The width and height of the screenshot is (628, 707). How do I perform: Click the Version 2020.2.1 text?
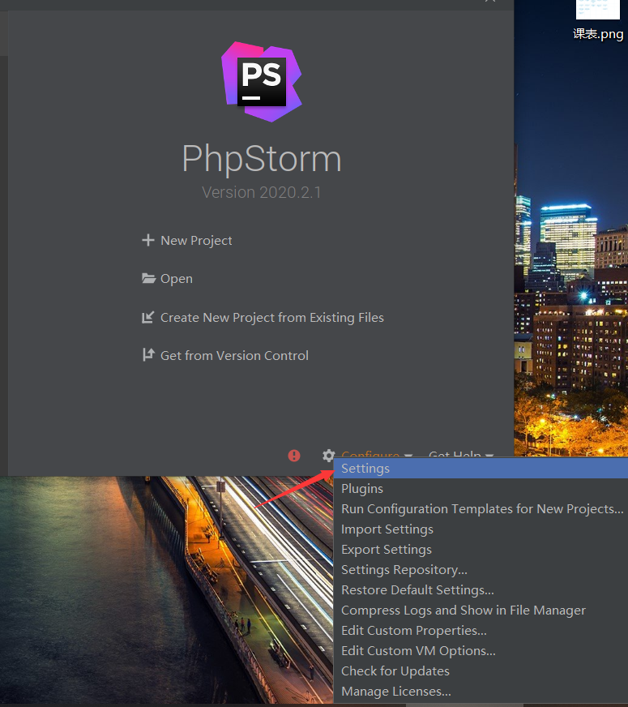[261, 192]
